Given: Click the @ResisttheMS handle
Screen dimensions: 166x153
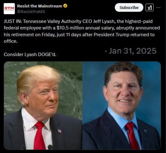Looking at the screenshot, I should tap(31, 12).
